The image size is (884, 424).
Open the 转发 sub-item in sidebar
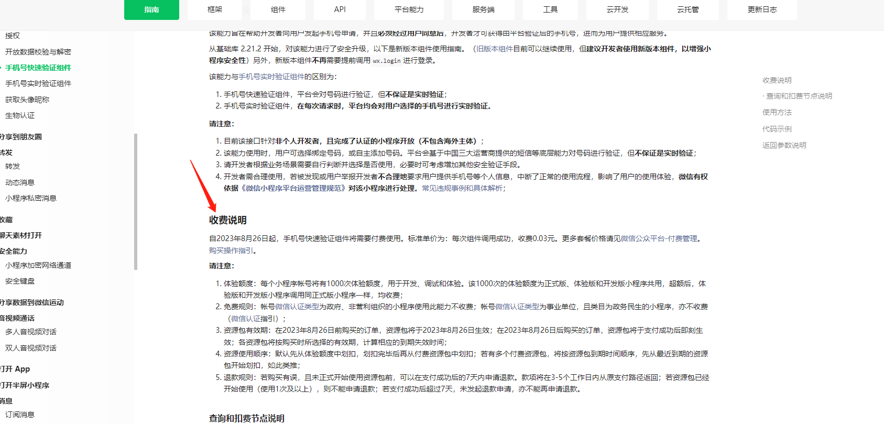coord(13,166)
